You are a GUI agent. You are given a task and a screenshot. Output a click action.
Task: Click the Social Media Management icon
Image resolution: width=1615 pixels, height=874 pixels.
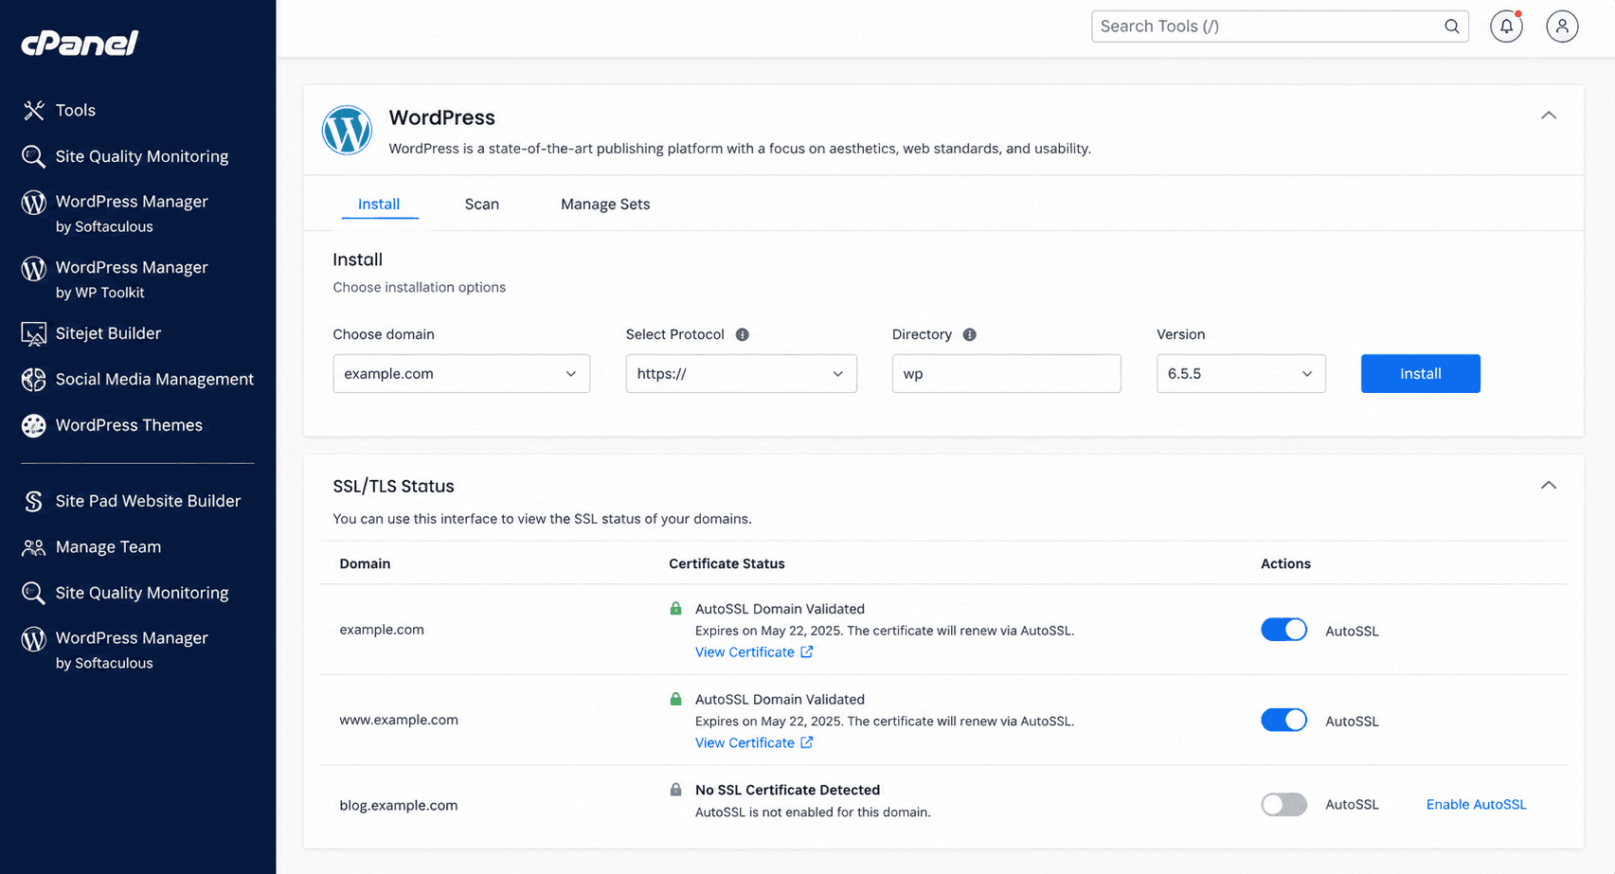click(34, 380)
